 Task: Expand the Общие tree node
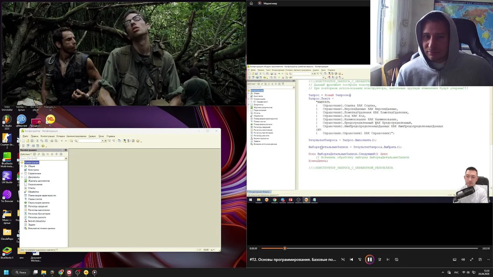tap(22, 166)
